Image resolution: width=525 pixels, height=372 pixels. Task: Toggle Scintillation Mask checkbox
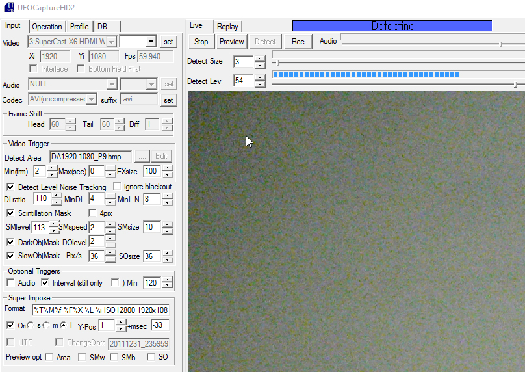10,213
